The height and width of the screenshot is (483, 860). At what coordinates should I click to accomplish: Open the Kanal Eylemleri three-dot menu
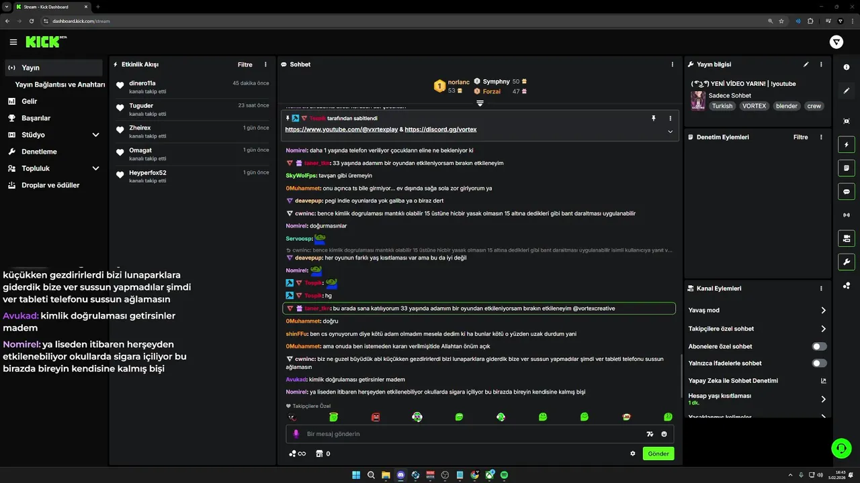(821, 288)
